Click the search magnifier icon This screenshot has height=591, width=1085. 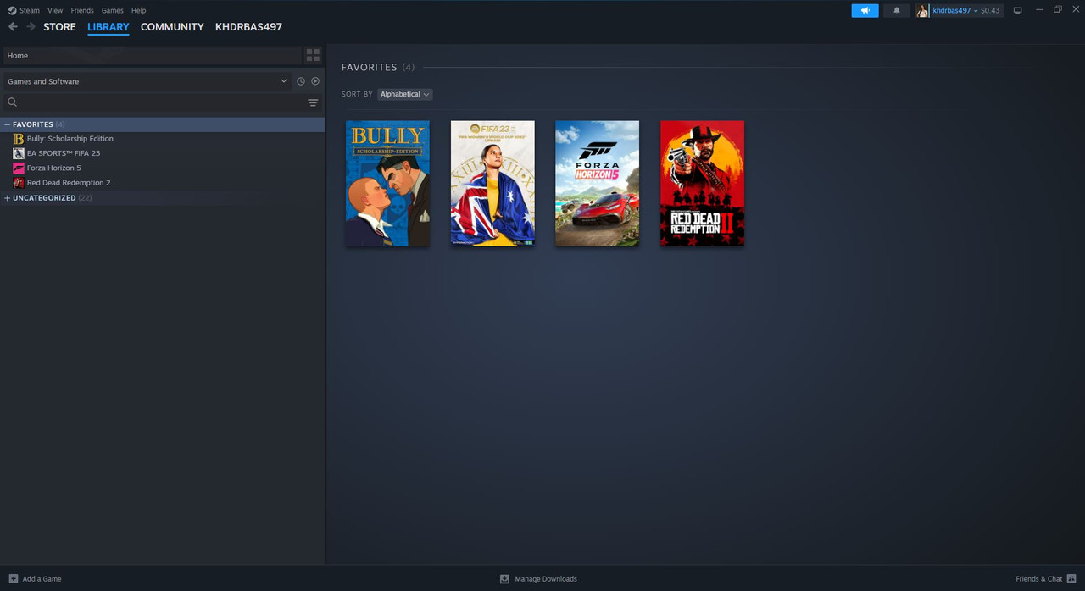pyautogui.click(x=12, y=102)
